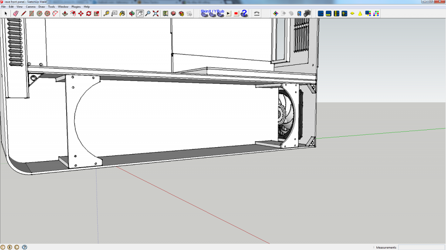This screenshot has height=250, width=446.
Task: Click the Zoom Extents icon
Action: (x=155, y=14)
